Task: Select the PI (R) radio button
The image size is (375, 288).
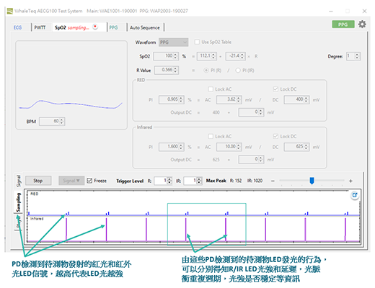Action: click(206, 71)
